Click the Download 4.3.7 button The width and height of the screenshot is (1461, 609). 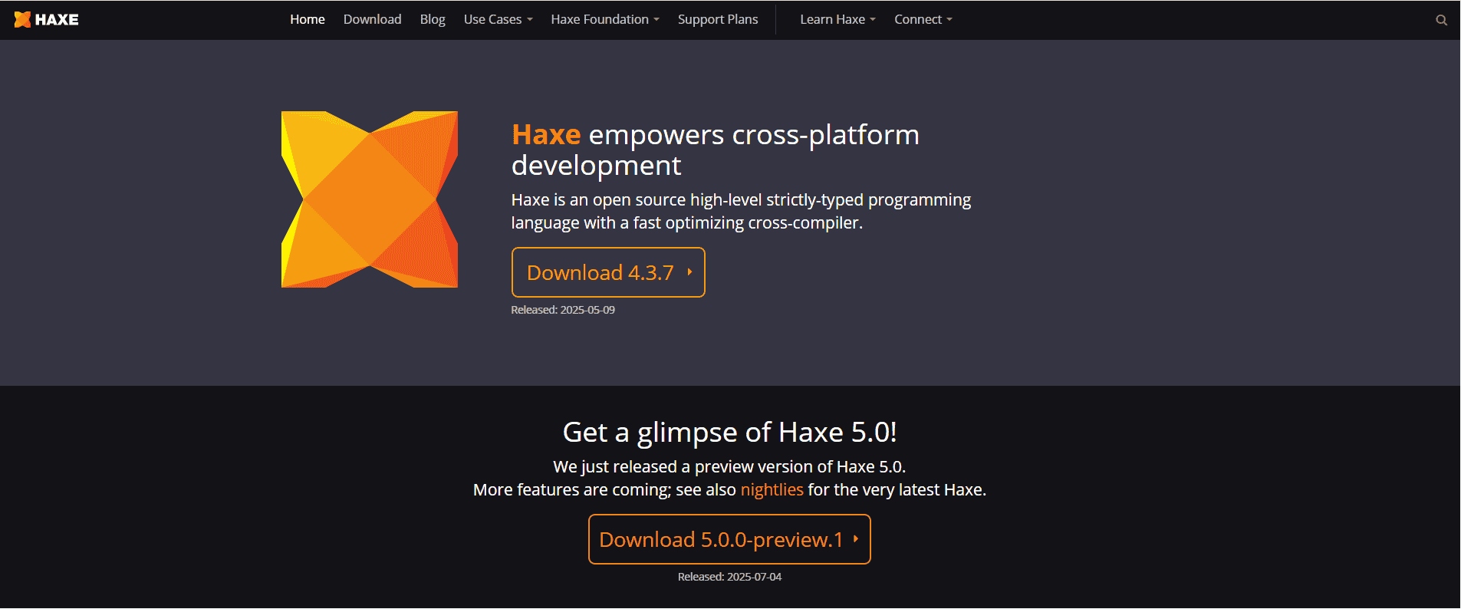coord(608,272)
